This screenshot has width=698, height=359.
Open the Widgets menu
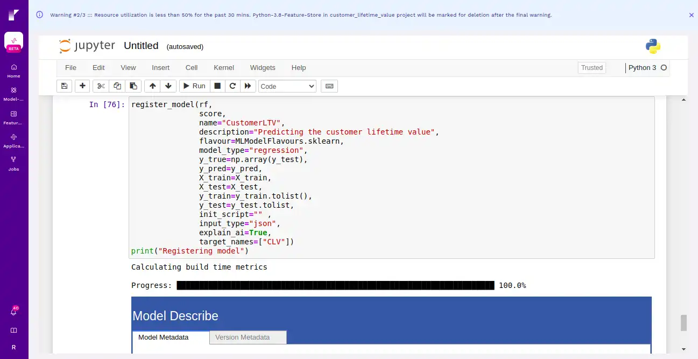[263, 68]
